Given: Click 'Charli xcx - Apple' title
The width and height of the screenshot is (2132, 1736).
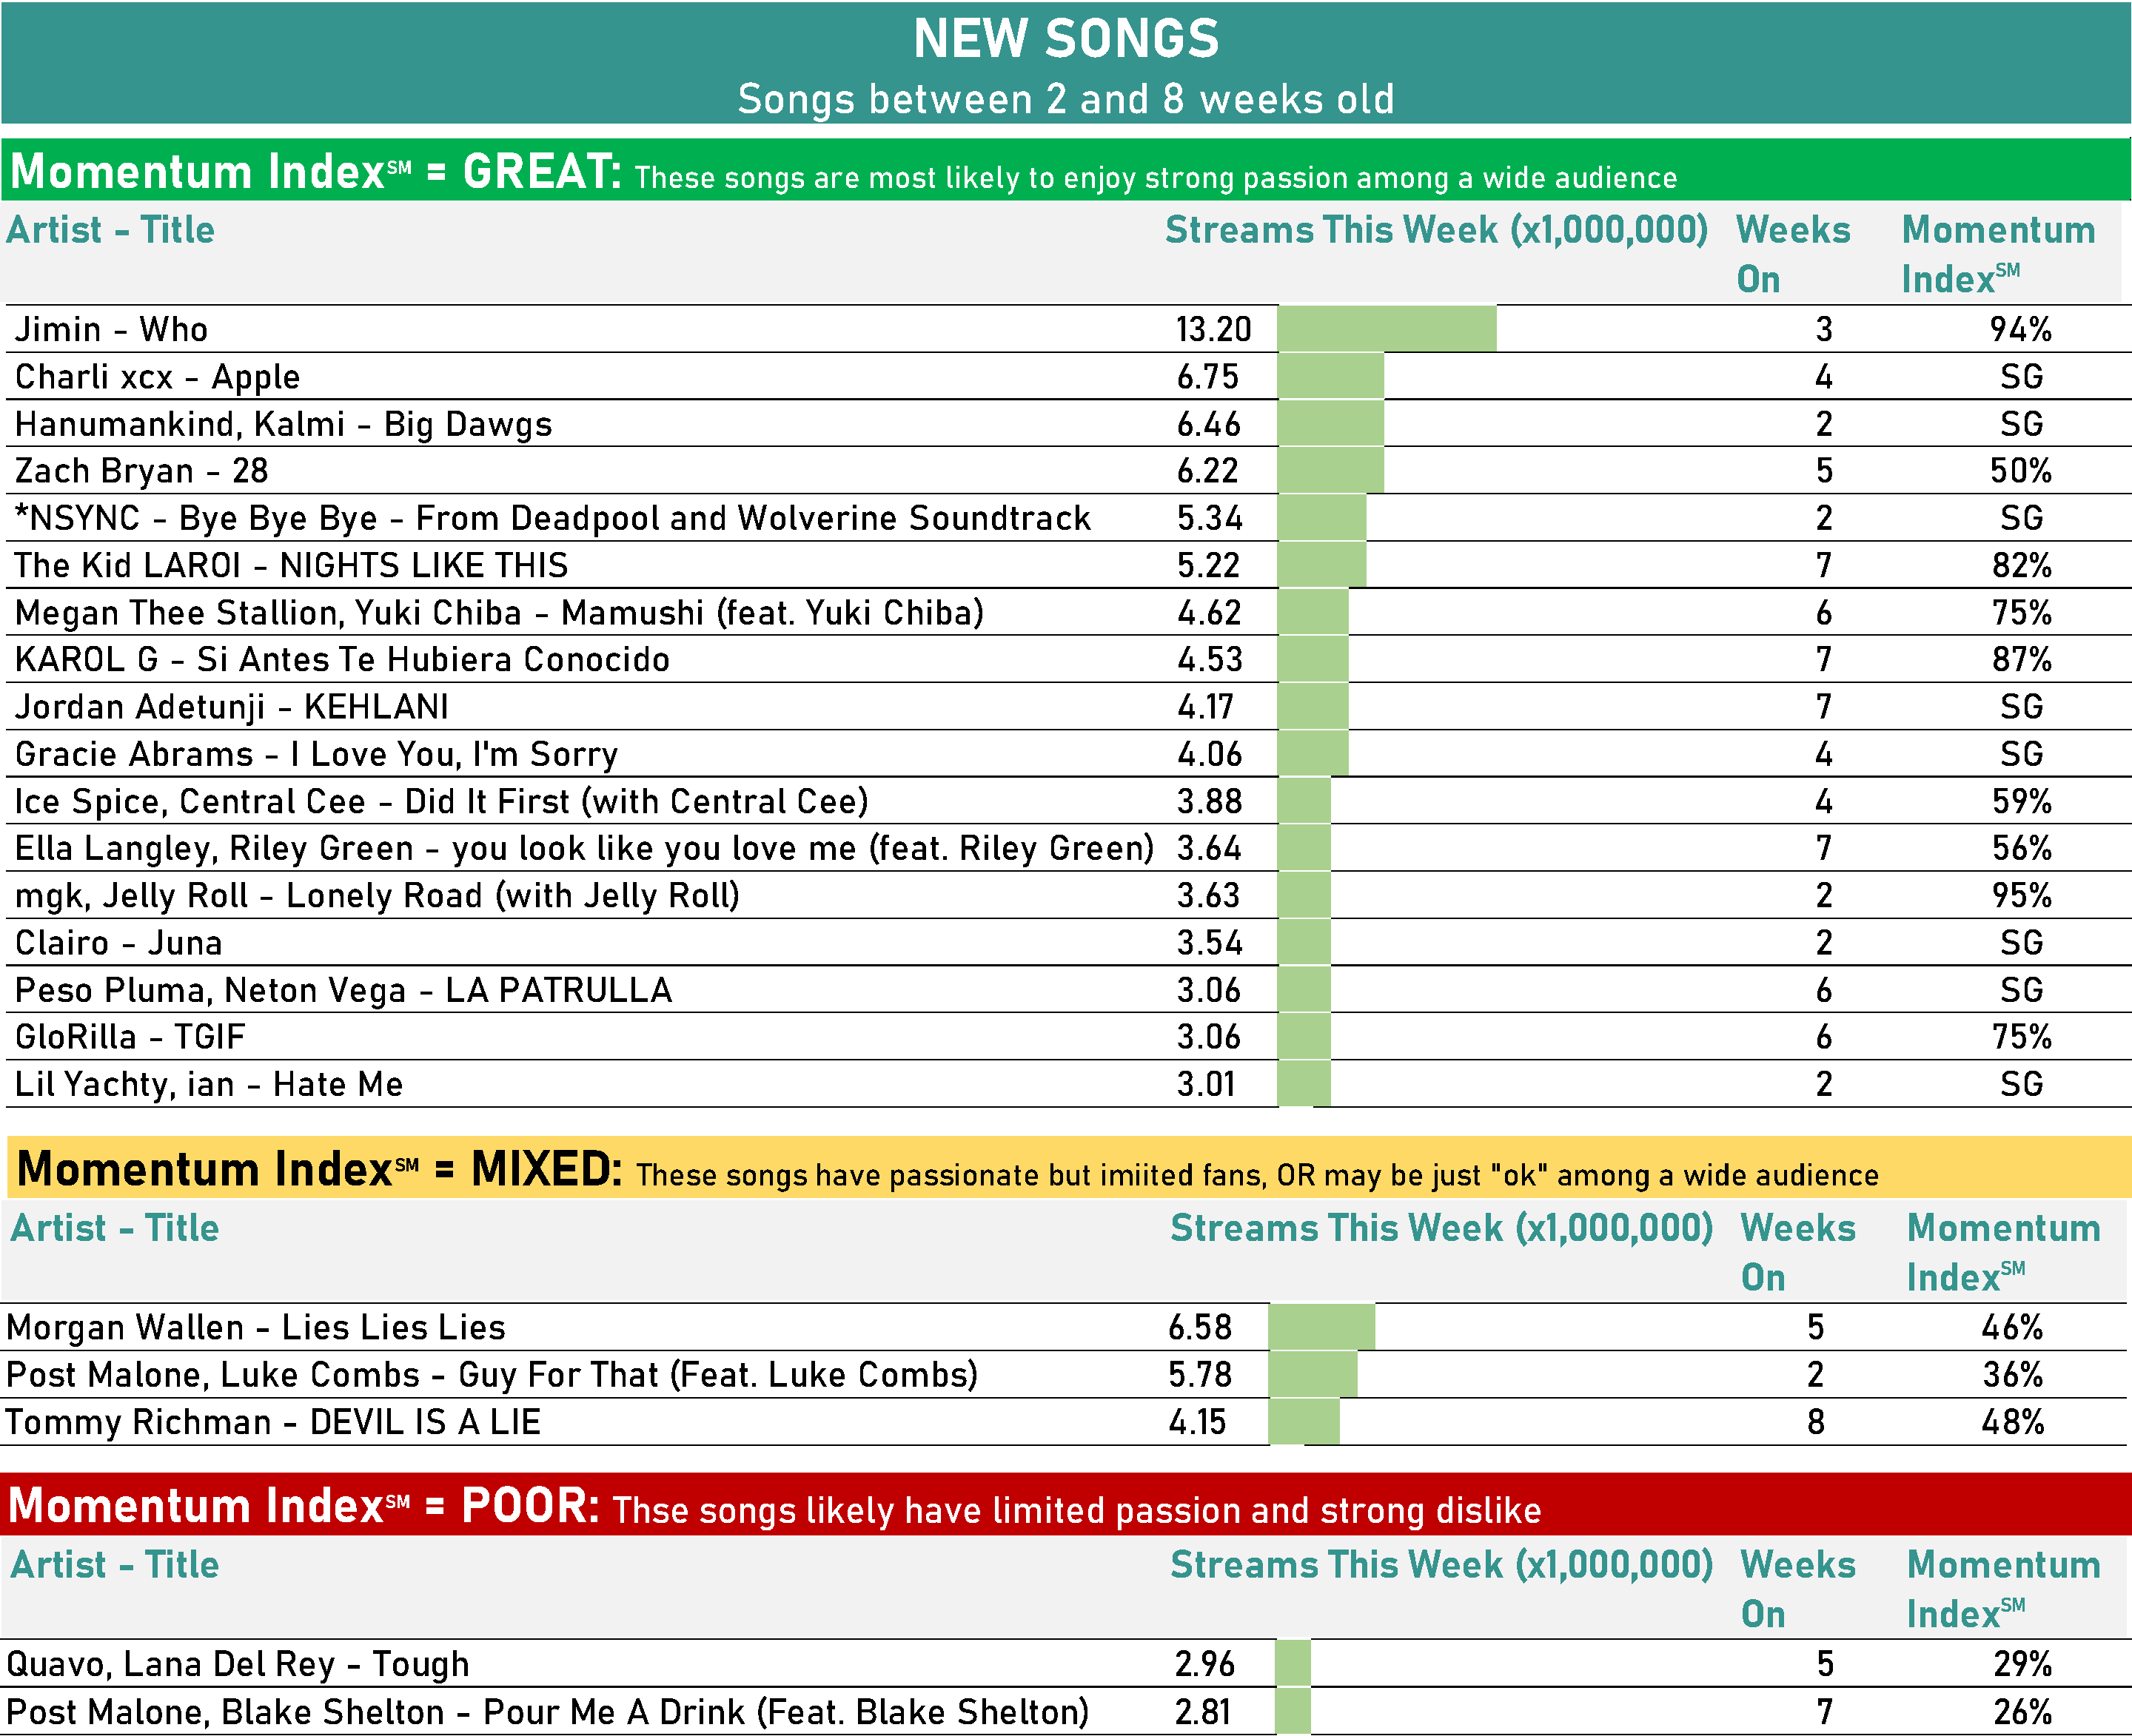Looking at the screenshot, I should (x=157, y=377).
